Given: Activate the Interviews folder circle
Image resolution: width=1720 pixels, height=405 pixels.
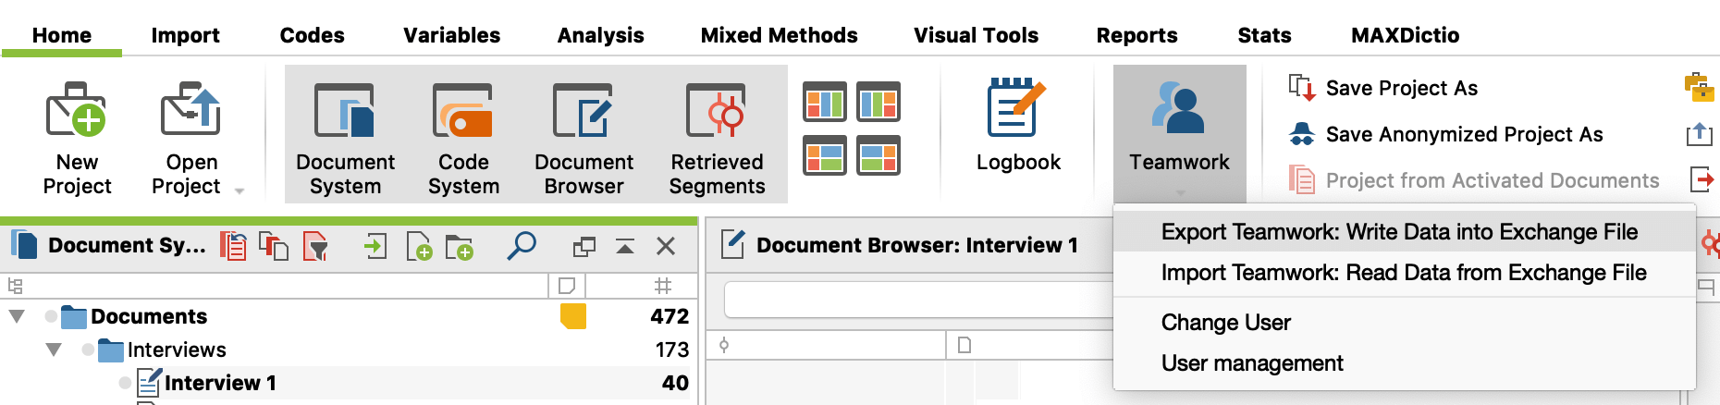Looking at the screenshot, I should pyautogui.click(x=88, y=350).
